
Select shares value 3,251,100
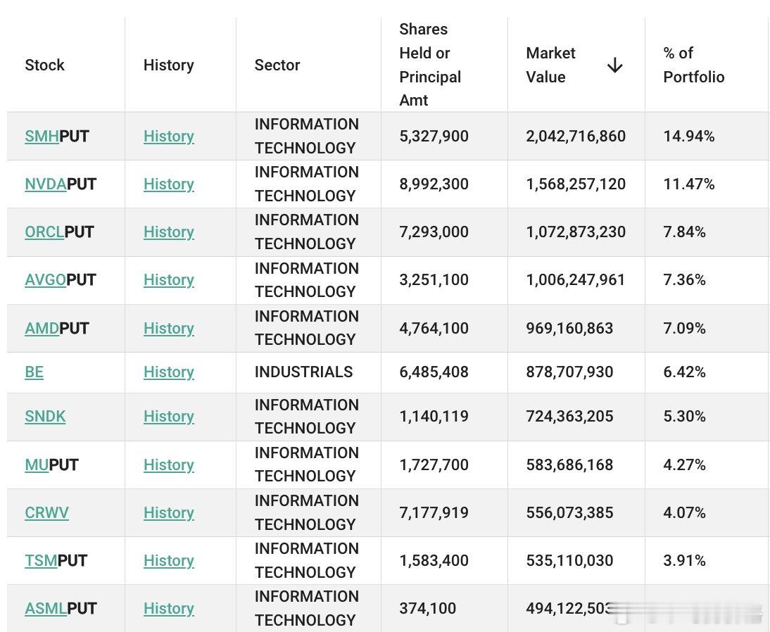(x=434, y=280)
